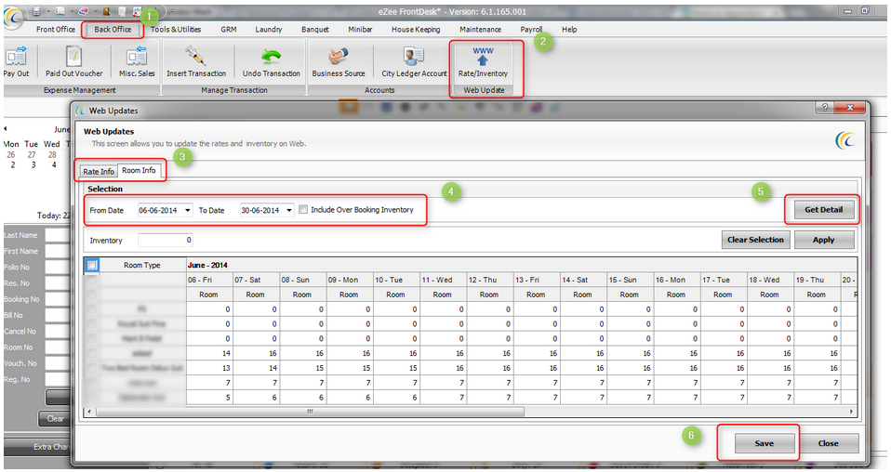This screenshot has height=472, width=891.
Task: Open the Tools & Utilities menu
Action: 176,30
